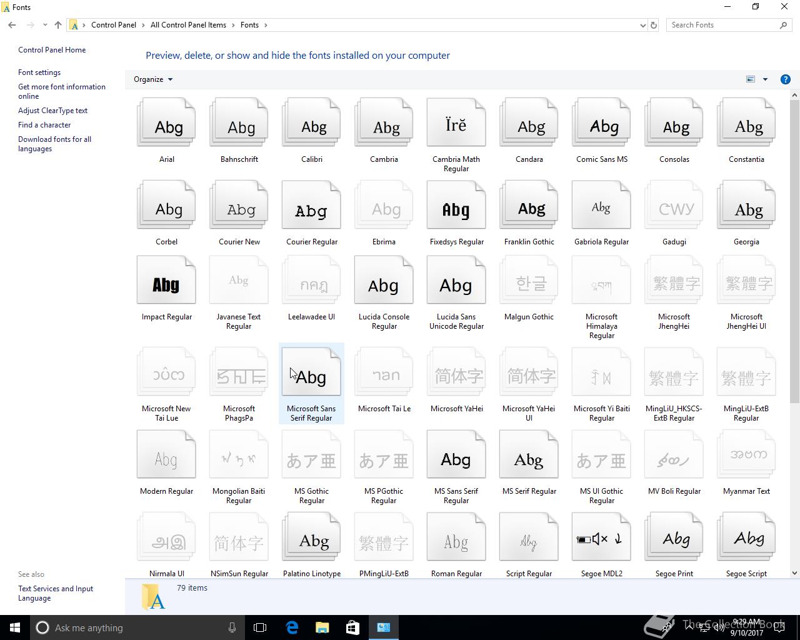
Task: Open Control Panel Home link
Action: (52, 50)
